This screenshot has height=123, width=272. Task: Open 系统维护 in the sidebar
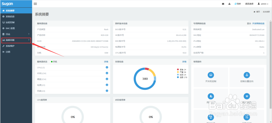coord(16,46)
